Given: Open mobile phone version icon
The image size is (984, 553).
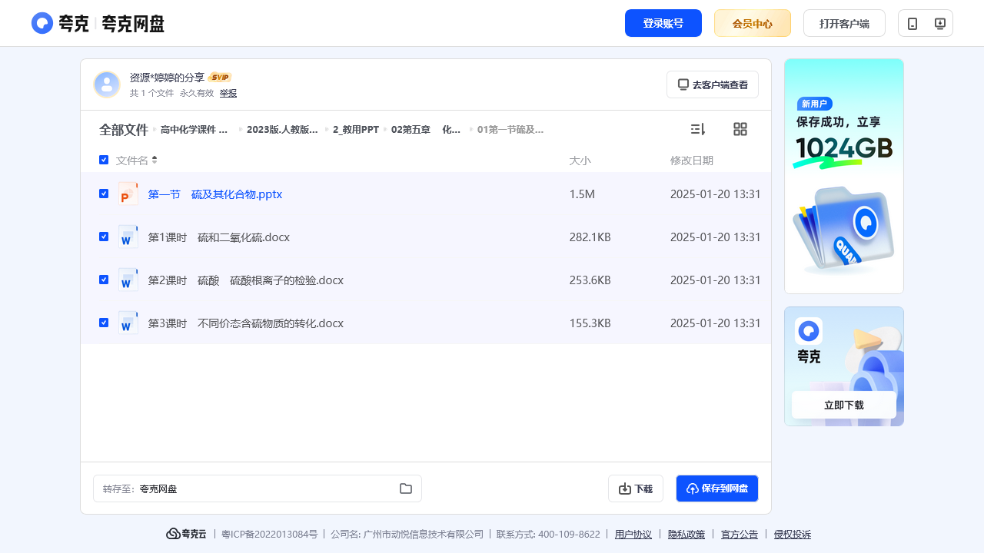Looking at the screenshot, I should coord(913,24).
